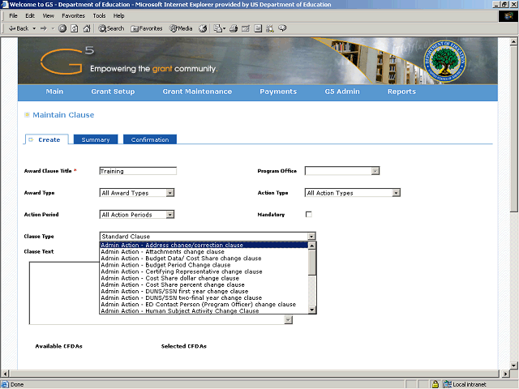Screen dimensions: 519x389
Task: Choose Admin Action Certifying Representative change clause
Action: click(204, 271)
